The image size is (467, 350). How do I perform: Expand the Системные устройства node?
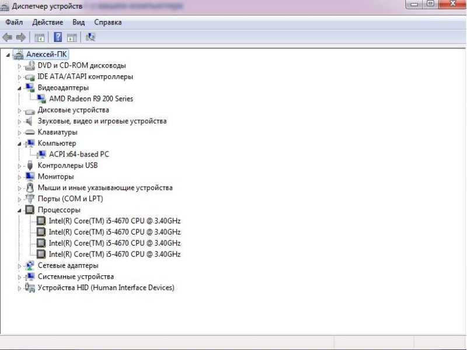(x=19, y=278)
